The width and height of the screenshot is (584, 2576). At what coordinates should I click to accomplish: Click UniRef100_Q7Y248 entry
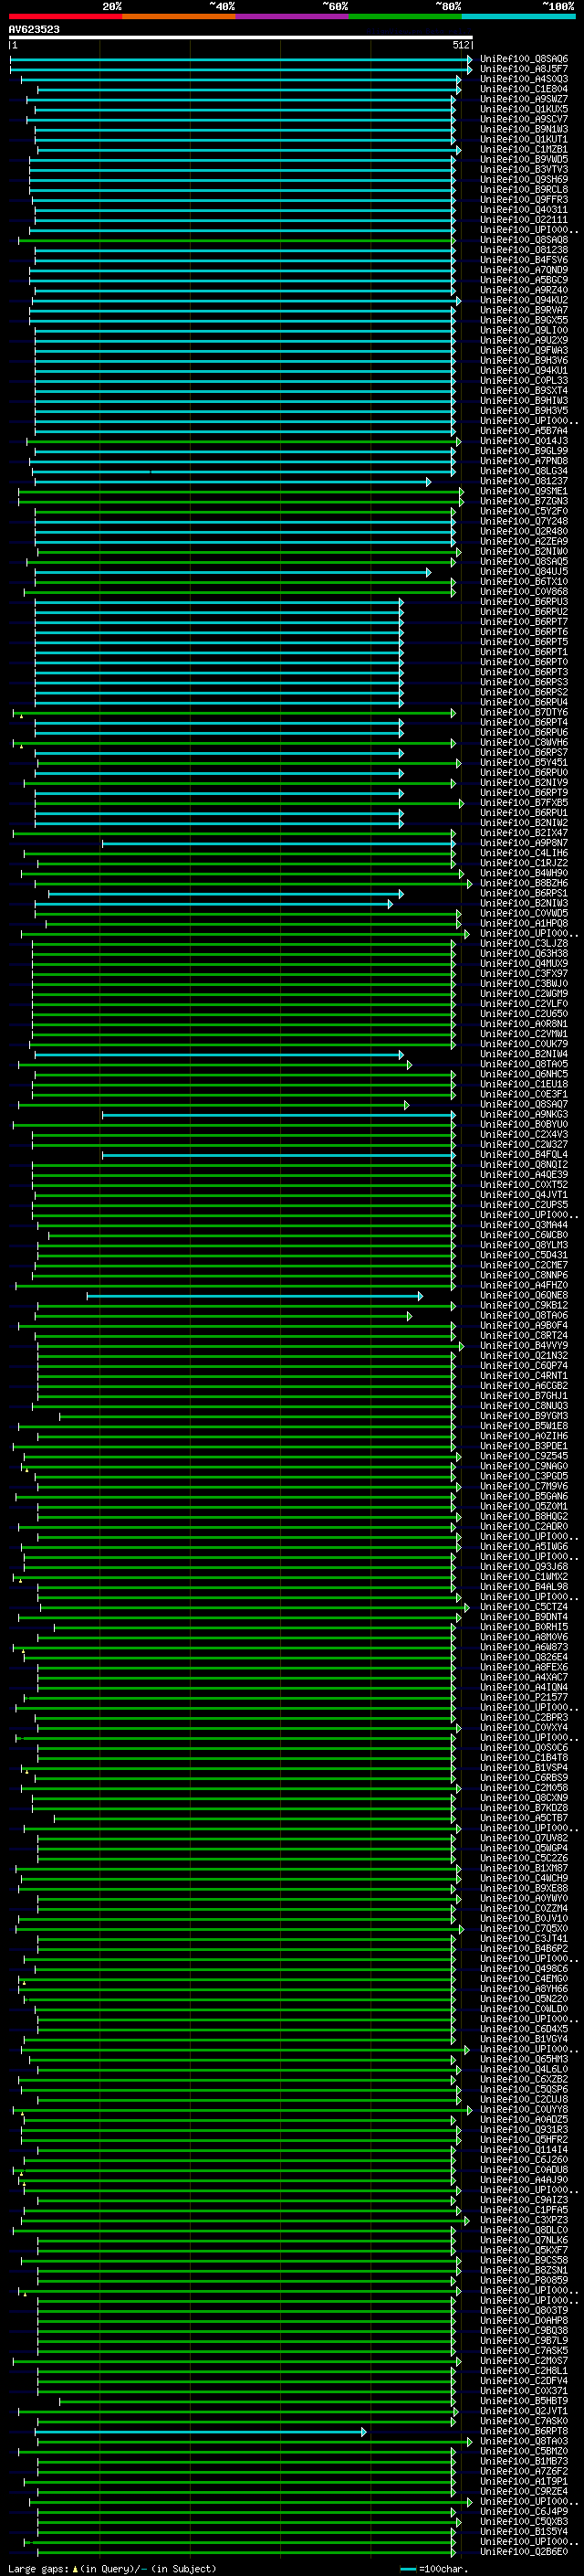pyautogui.click(x=523, y=521)
